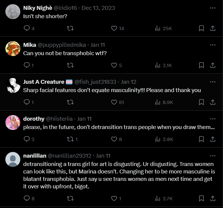Open more options on Niky Nighè's tweet
Screen dimensions: 223x208
click(x=213, y=8)
